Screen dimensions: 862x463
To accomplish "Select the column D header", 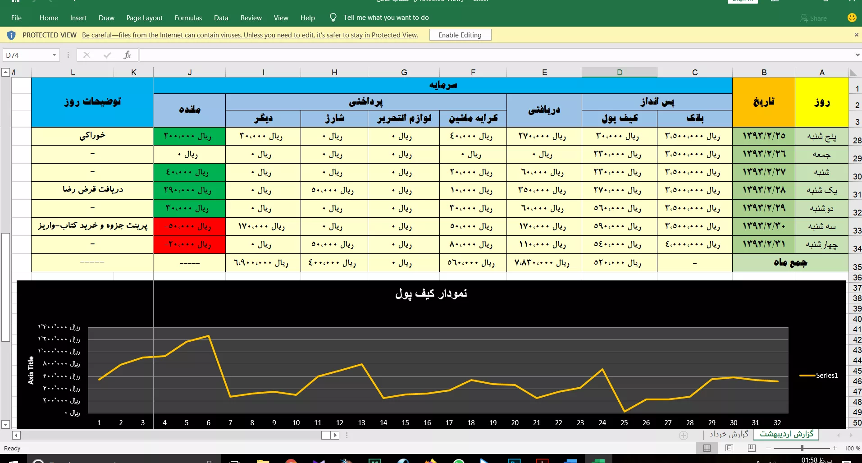I will pos(619,73).
